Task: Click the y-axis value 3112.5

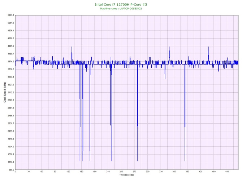Action: point(11,93)
